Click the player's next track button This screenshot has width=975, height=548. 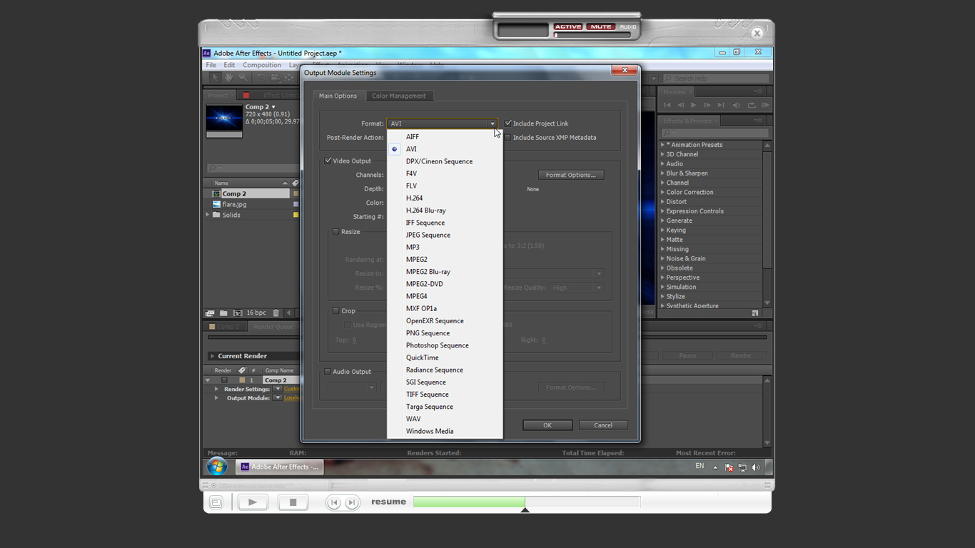(x=351, y=502)
